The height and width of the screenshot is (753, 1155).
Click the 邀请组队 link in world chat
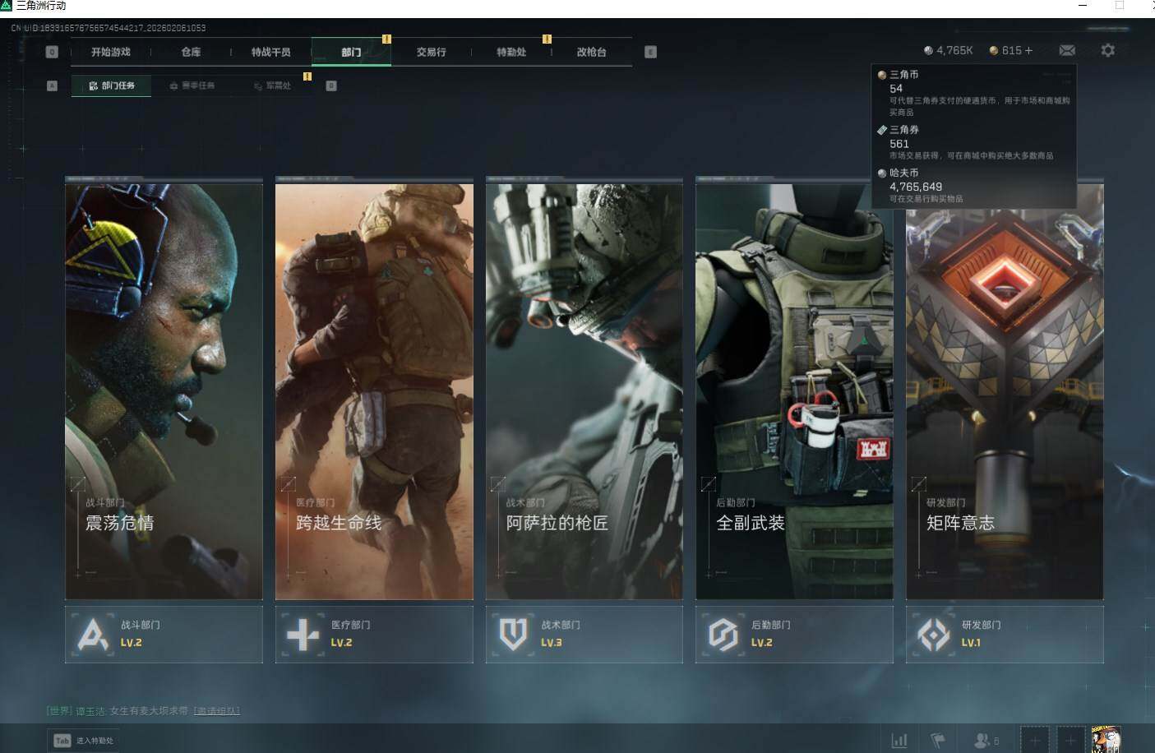point(217,710)
